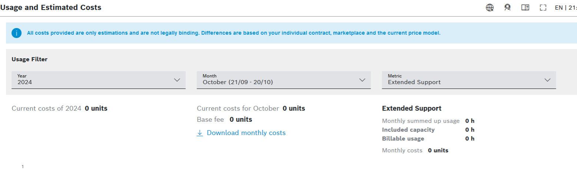Click the Current costs for October value
Viewport: 577px width, 173px height.
[x=294, y=108]
